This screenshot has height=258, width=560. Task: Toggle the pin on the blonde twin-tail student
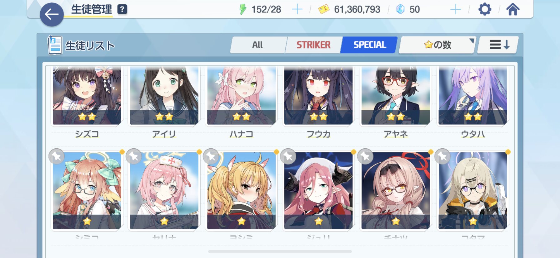[211, 156]
